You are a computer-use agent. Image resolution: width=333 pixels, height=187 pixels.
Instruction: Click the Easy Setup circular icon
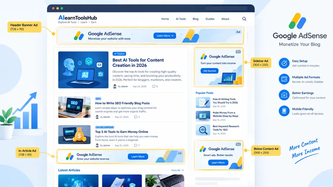tap(284, 63)
